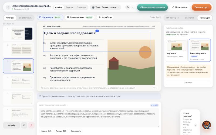This screenshot has height=135, width=216.
Task: Add a new slide with «+ Слайд»
Action: click(12, 125)
